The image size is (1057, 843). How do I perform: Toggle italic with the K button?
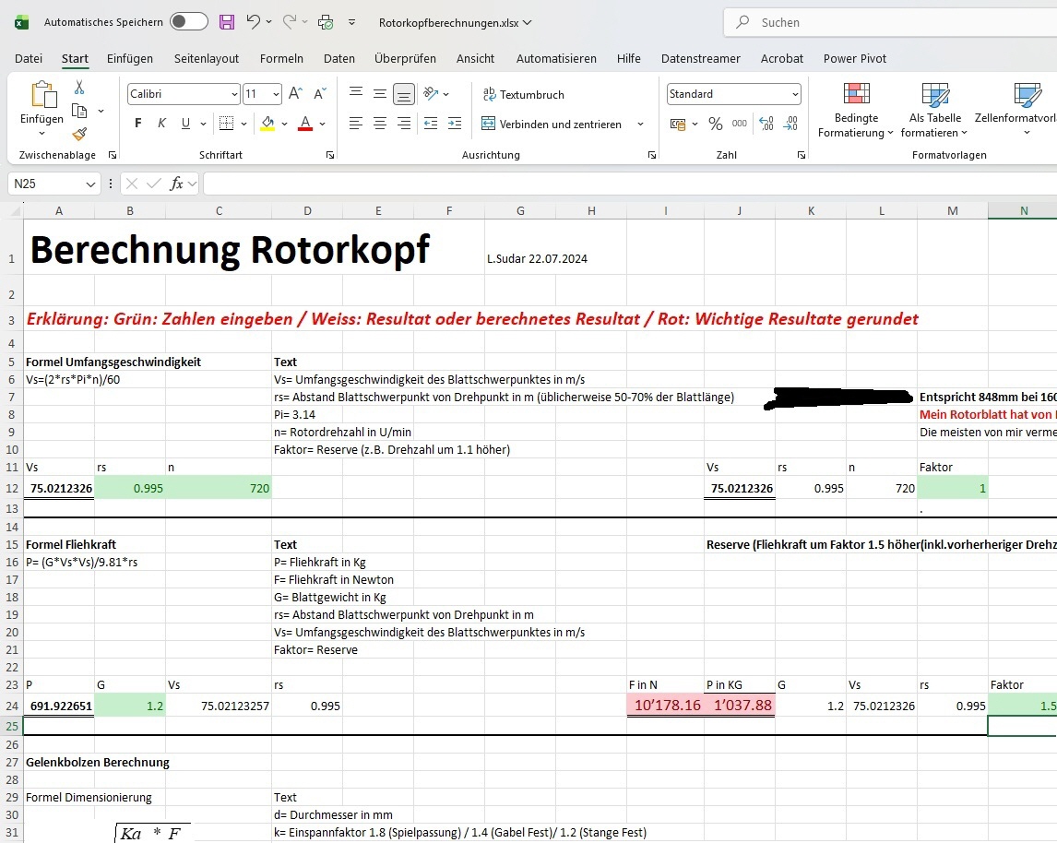click(x=161, y=124)
